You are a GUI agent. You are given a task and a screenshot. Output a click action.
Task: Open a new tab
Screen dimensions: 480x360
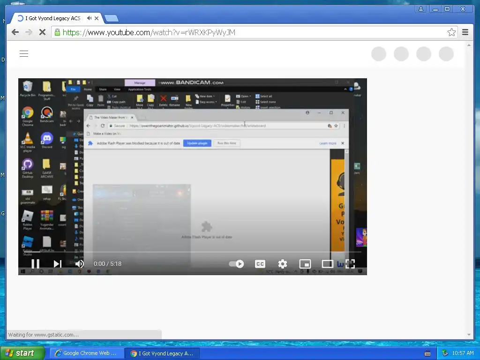point(112,19)
